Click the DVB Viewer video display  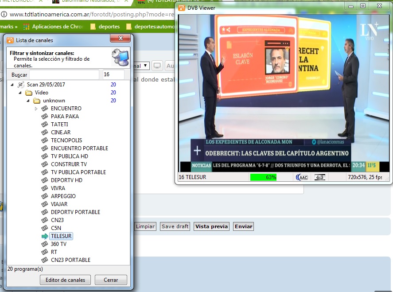click(284, 93)
